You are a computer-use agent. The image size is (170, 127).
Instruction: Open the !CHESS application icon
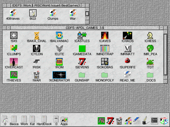click(150, 36)
